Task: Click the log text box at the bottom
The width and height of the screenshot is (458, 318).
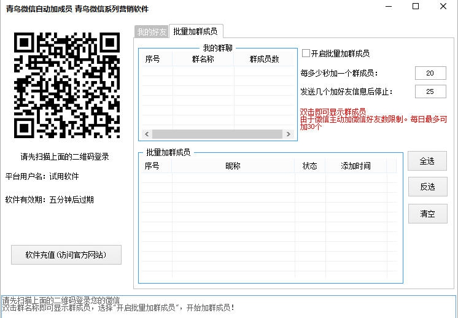Action: (x=229, y=306)
